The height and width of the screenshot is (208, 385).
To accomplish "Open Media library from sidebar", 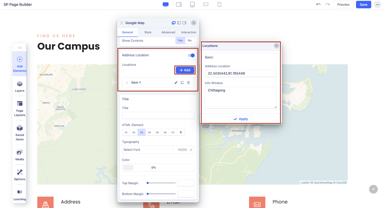I will 20,155.
